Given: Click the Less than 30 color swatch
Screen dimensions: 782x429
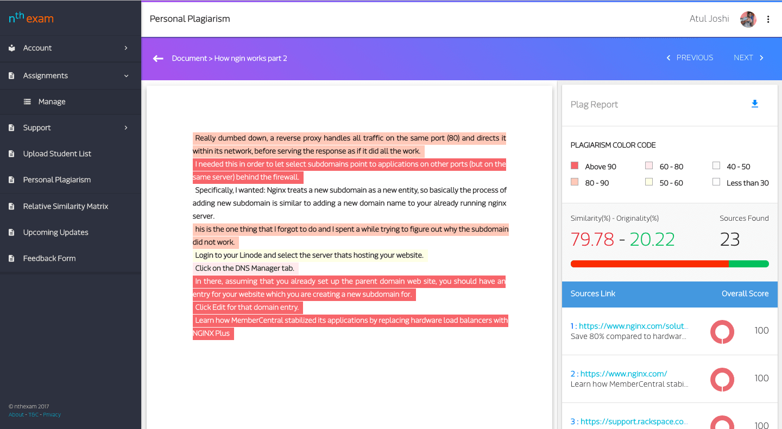Looking at the screenshot, I should tap(716, 182).
